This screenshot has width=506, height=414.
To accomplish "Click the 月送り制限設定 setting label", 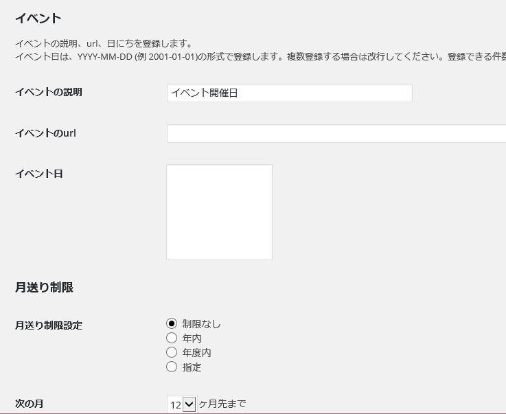I will pyautogui.click(x=49, y=325).
